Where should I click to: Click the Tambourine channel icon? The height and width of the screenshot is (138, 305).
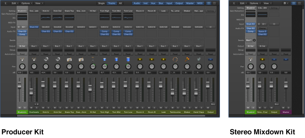point(175,59)
